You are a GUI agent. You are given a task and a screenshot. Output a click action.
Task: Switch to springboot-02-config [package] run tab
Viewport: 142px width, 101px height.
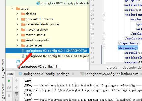point(47,74)
